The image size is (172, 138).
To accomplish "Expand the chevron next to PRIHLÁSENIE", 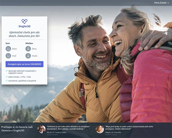I will [x=168, y=3].
